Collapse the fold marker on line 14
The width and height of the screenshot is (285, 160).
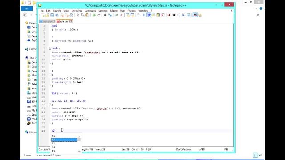50,75
